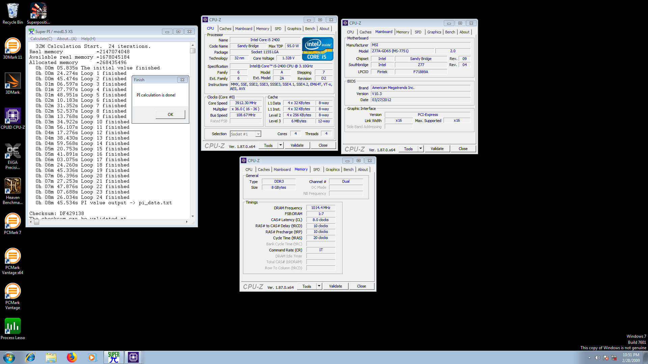
Task: Click the Checksum: DF429138 line
Action: pos(57,214)
